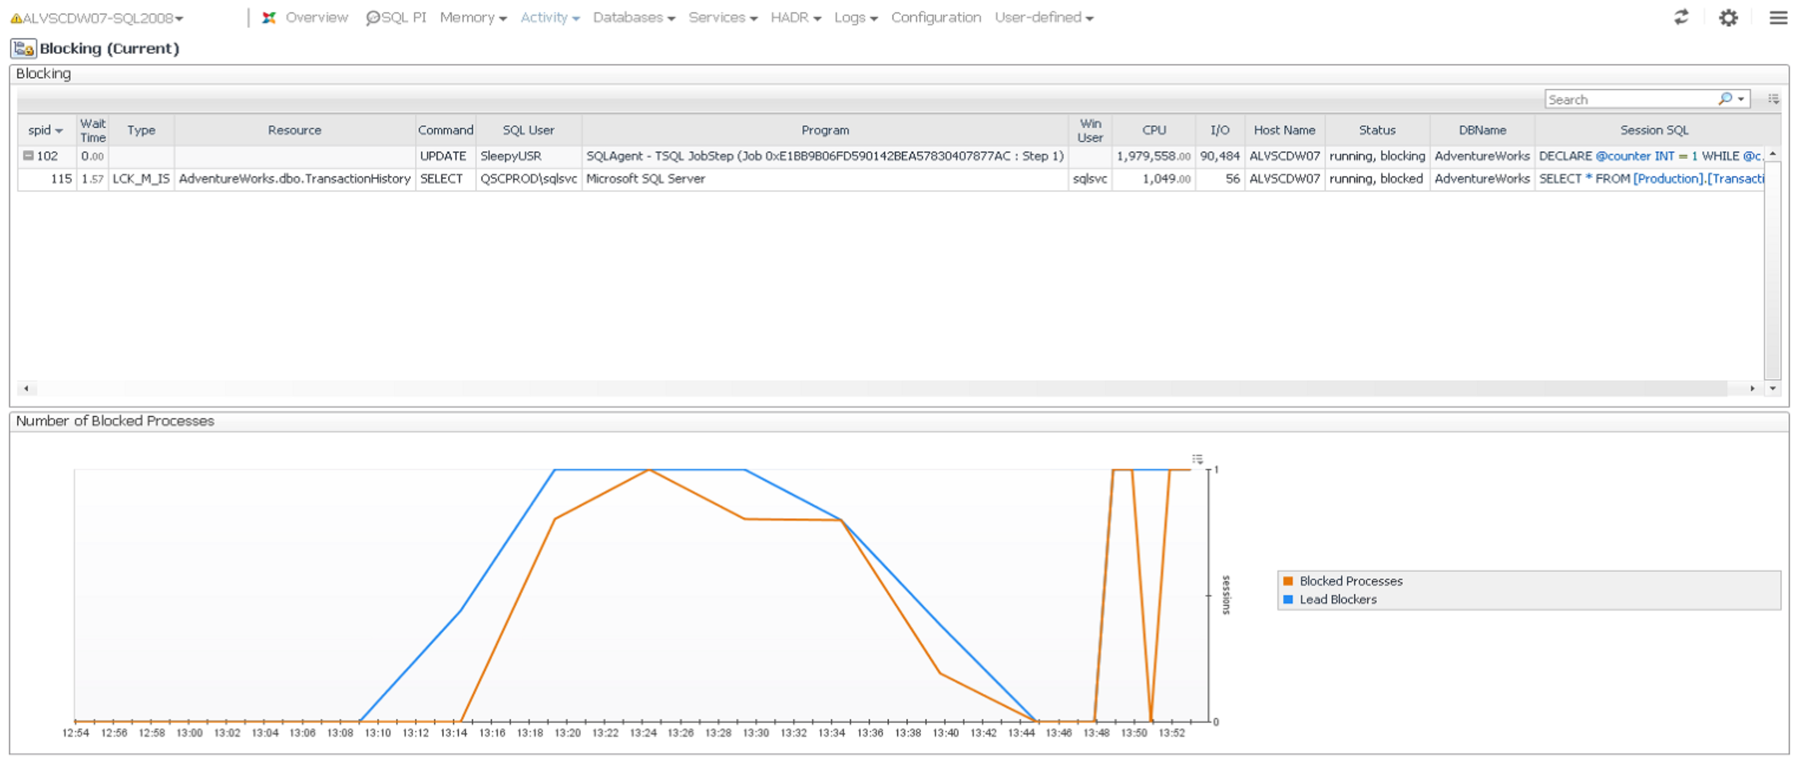1797x760 pixels.
Task: Open the hamburger menu icon
Action: (x=1778, y=17)
